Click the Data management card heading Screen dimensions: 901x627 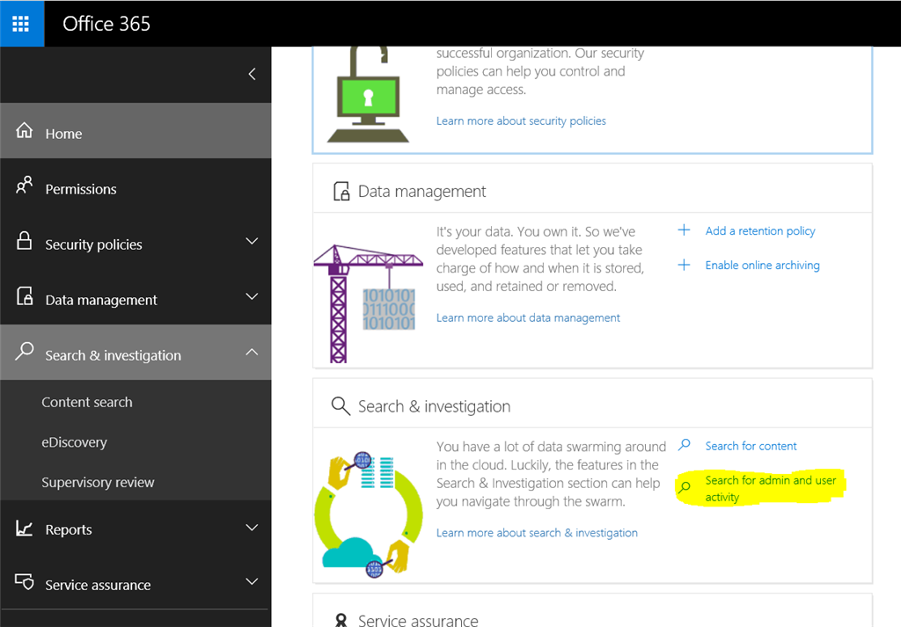coord(421,191)
